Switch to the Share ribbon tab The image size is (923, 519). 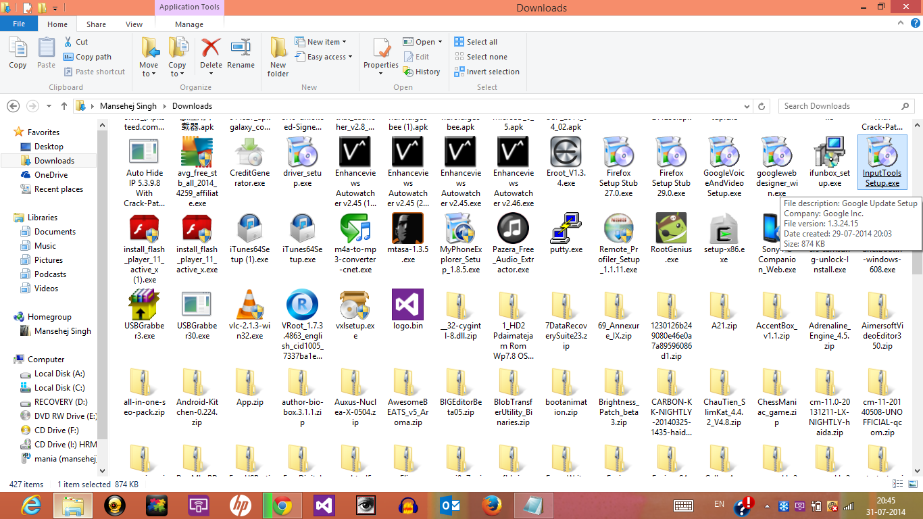[x=96, y=24]
